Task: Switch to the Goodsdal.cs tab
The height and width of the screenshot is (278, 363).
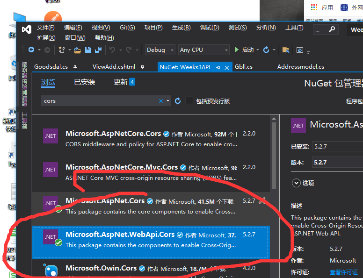Action: coord(51,67)
